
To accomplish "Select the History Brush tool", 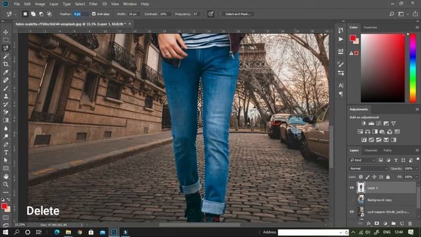I will (x=6, y=104).
